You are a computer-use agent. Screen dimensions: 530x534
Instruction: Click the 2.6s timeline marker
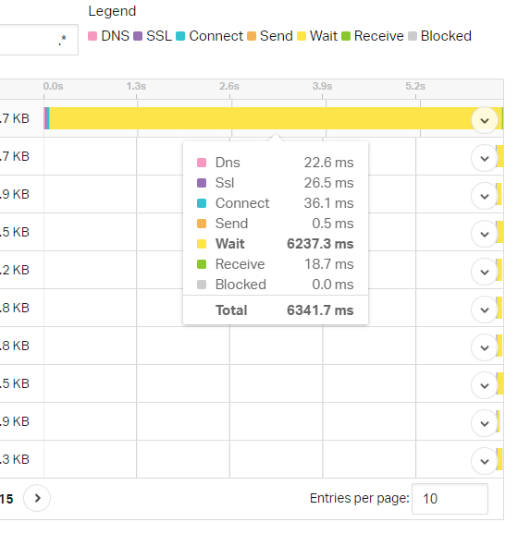click(229, 86)
